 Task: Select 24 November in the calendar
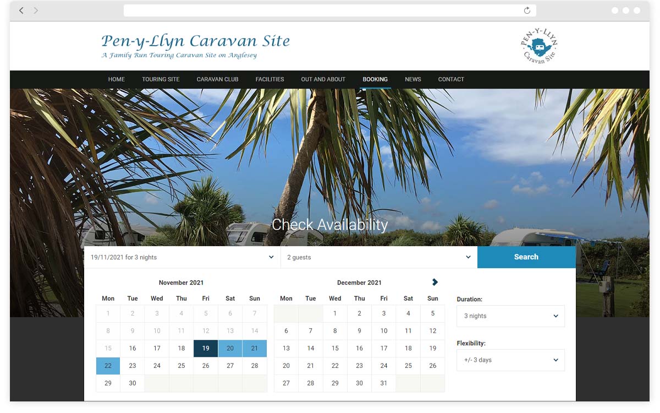[x=157, y=366]
